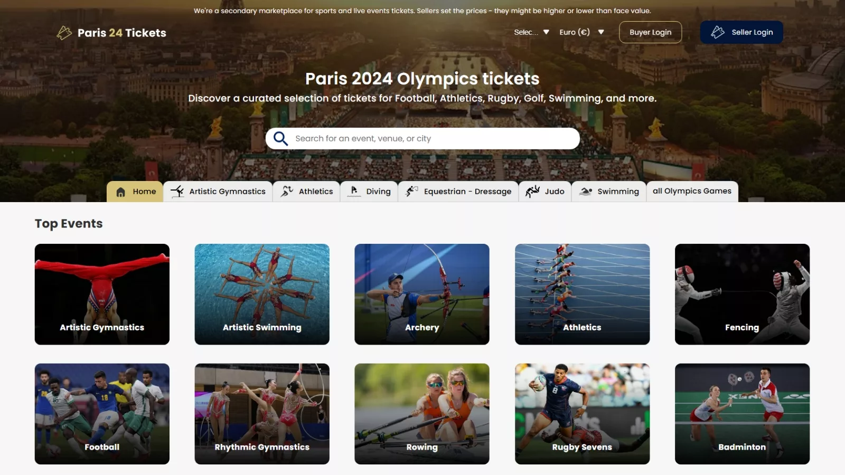
Task: Click the Swimming sport icon
Action: point(586,192)
